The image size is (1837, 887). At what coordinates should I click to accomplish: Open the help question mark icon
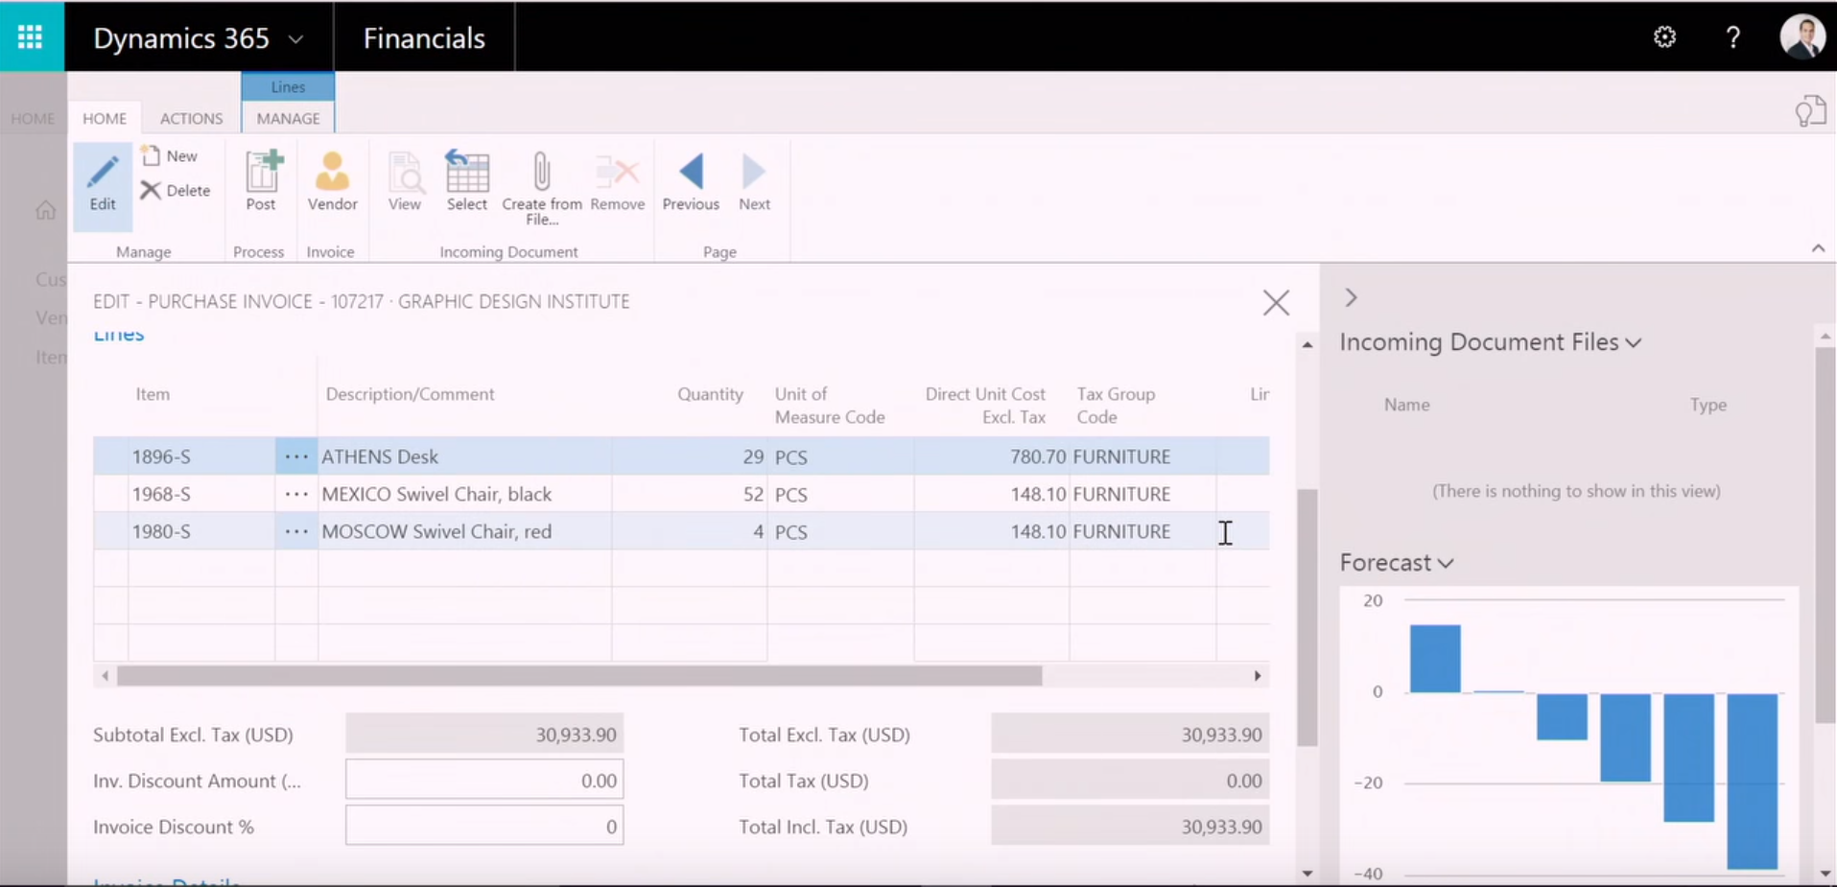(1732, 37)
